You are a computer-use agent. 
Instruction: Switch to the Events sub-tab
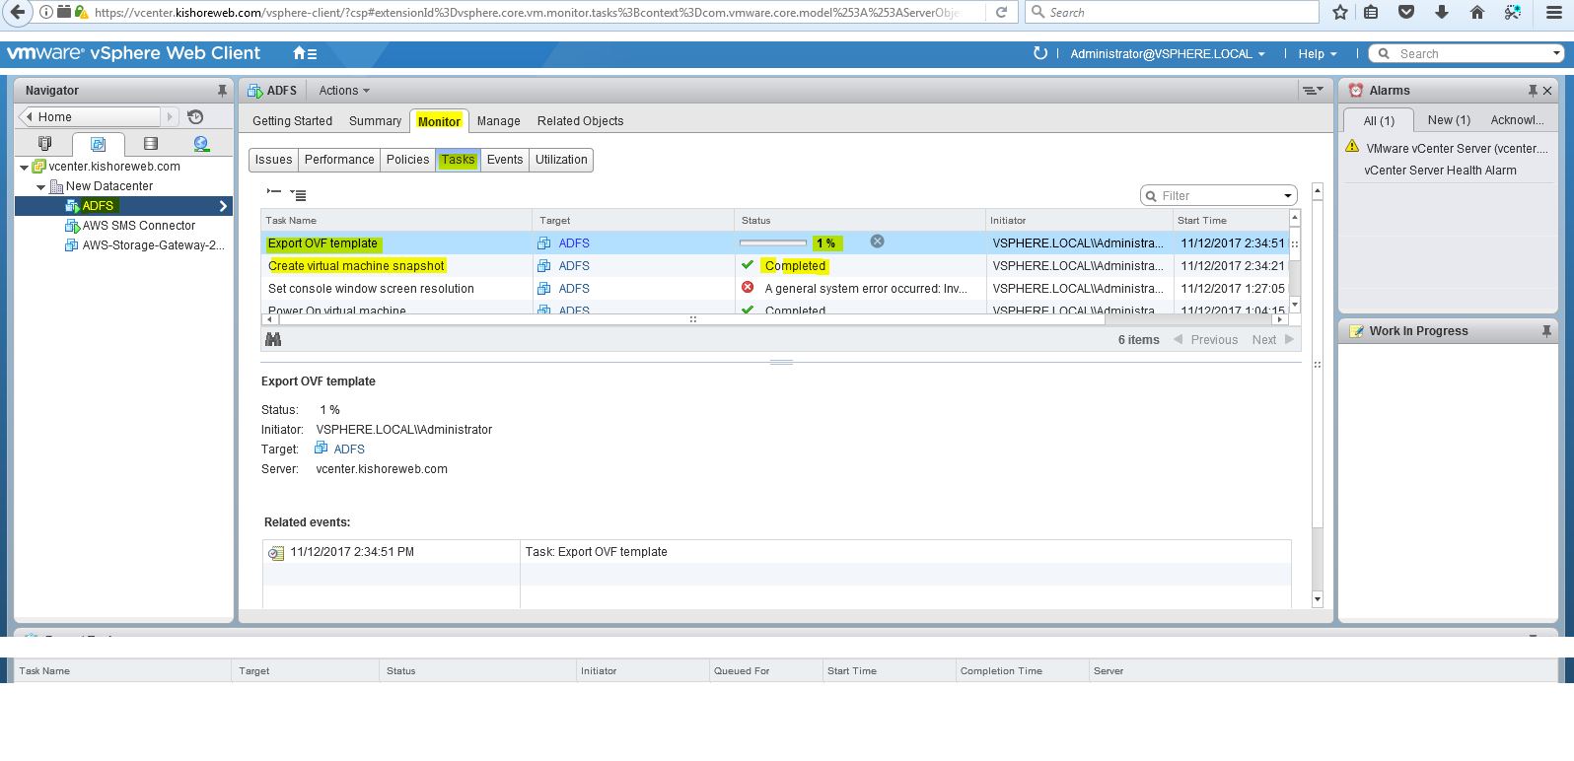click(x=504, y=160)
